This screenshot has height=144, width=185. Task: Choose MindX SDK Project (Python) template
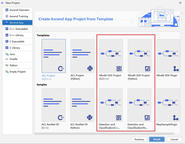[x=139, y=56]
